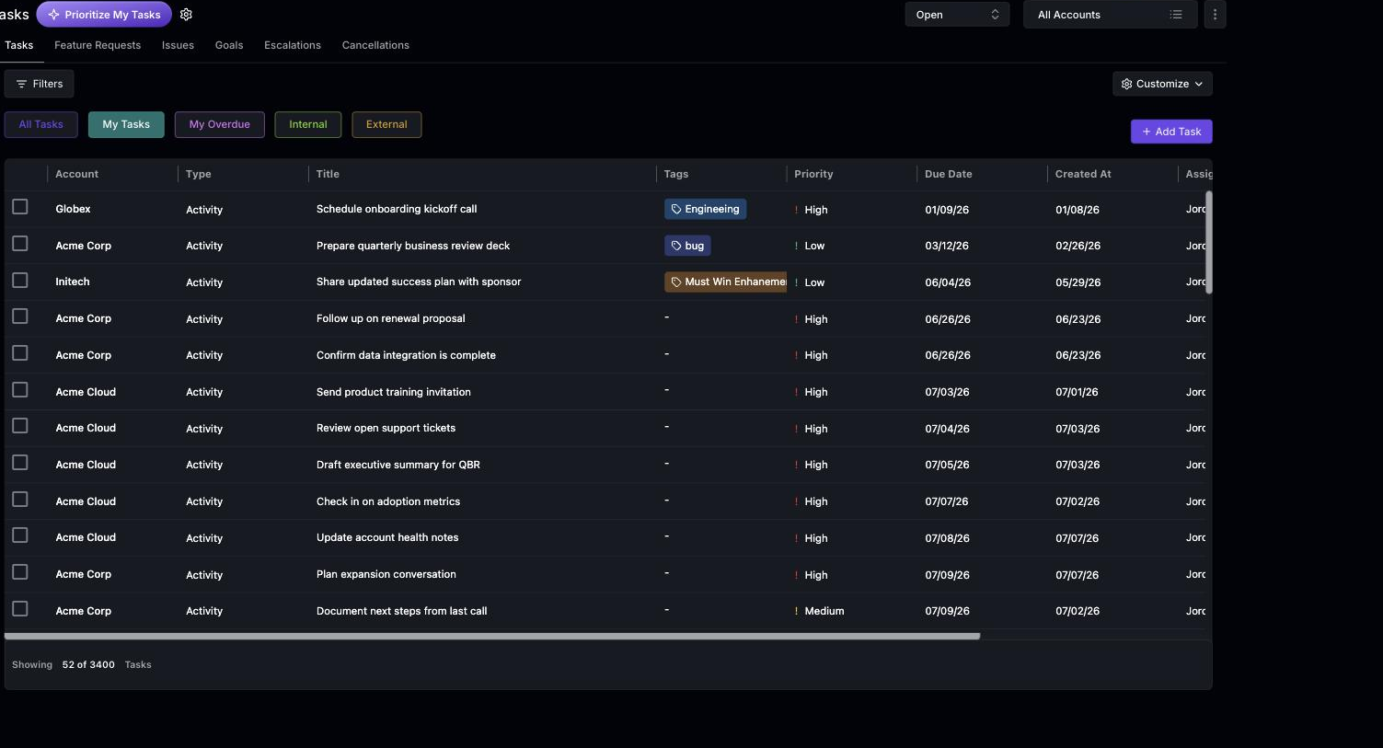This screenshot has height=748, width=1383.
Task: Click the title Review open support tickets
Action: 386,428
